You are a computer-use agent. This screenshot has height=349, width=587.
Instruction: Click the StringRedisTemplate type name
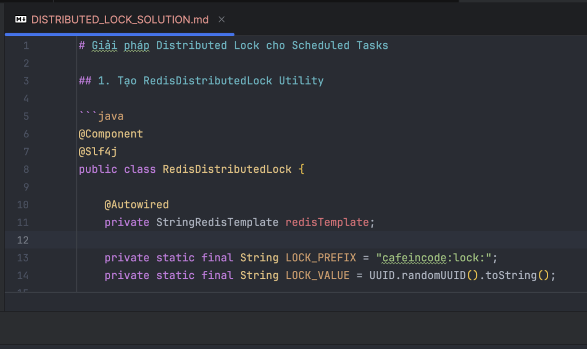pos(217,223)
